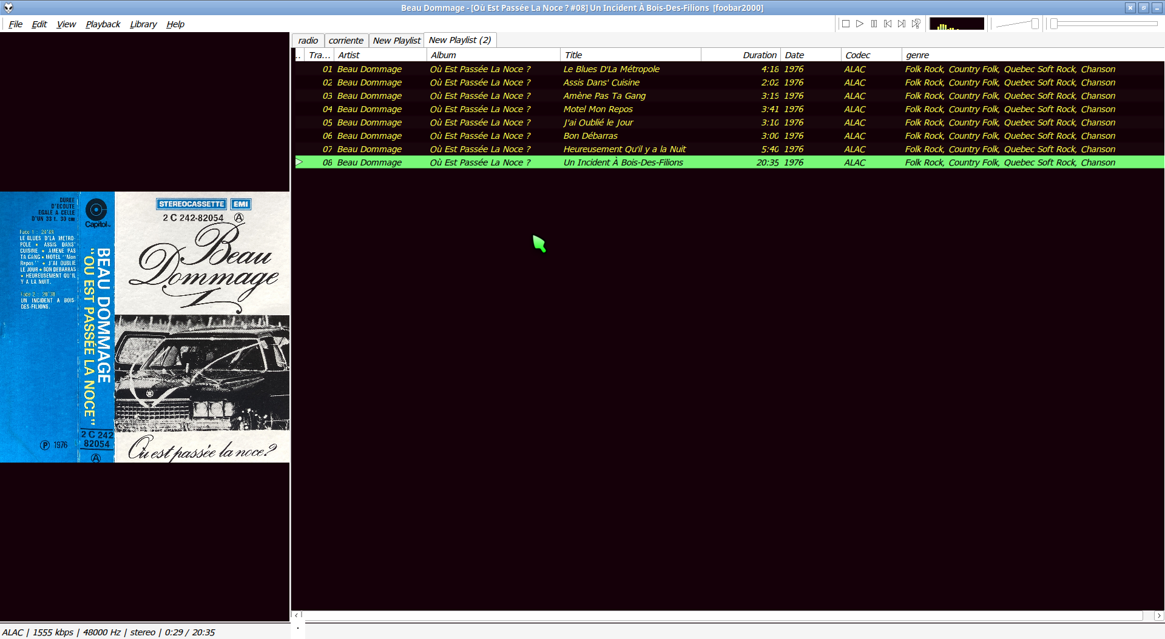Open the Playback menu

(103, 24)
